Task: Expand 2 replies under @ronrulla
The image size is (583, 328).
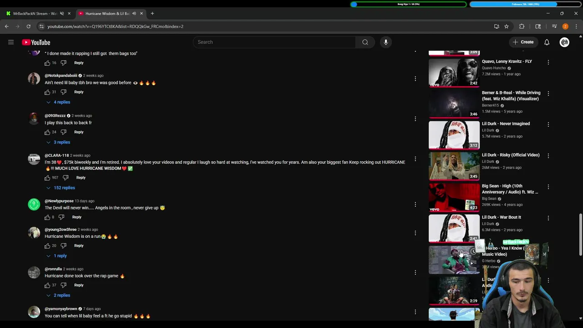Action: pos(58,295)
